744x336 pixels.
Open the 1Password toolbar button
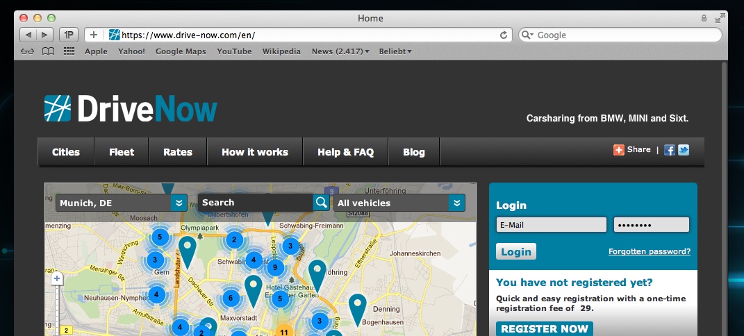[69, 35]
